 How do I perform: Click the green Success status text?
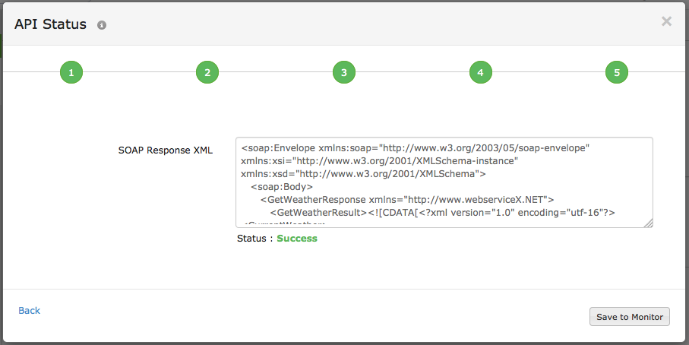click(x=297, y=239)
